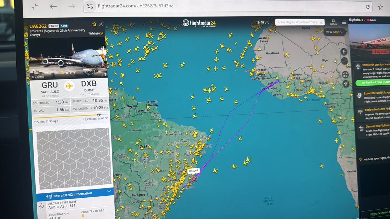The image size is (390, 219).
Task: Zoom out on the map
Action: (x=344, y=62)
